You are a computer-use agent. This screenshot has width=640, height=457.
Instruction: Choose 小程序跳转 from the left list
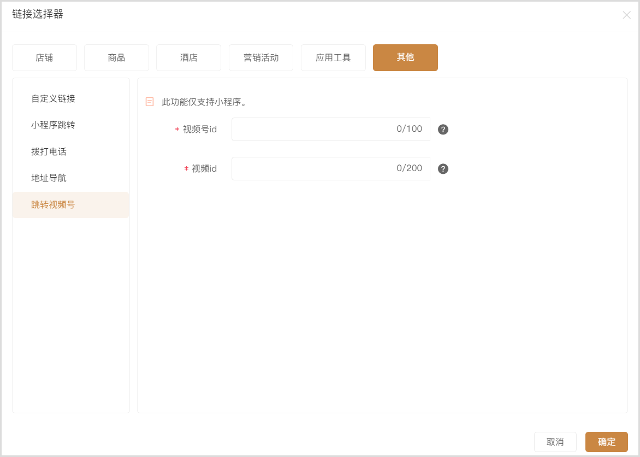coord(54,125)
